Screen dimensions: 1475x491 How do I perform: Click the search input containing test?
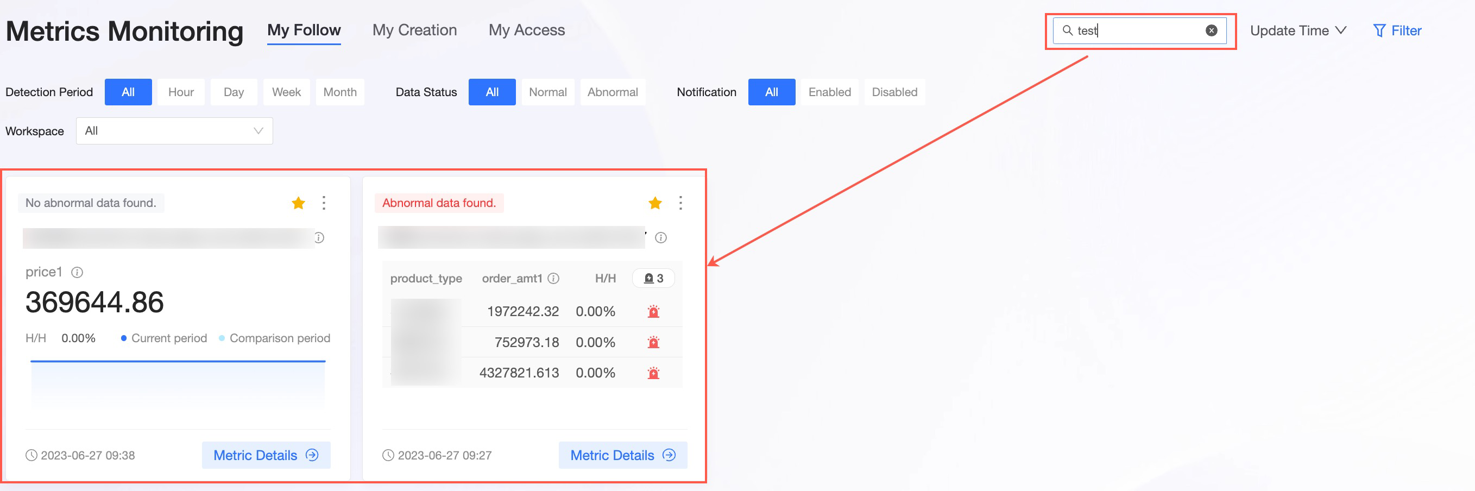(x=1139, y=30)
